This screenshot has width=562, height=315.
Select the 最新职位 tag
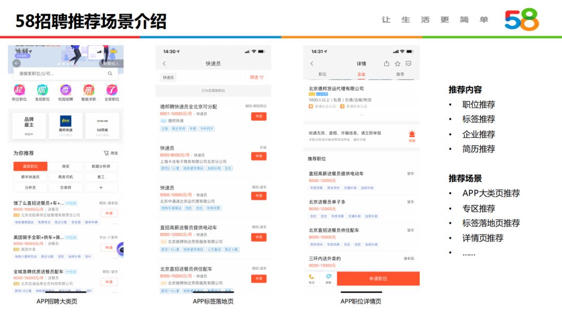pyautogui.click(x=31, y=166)
